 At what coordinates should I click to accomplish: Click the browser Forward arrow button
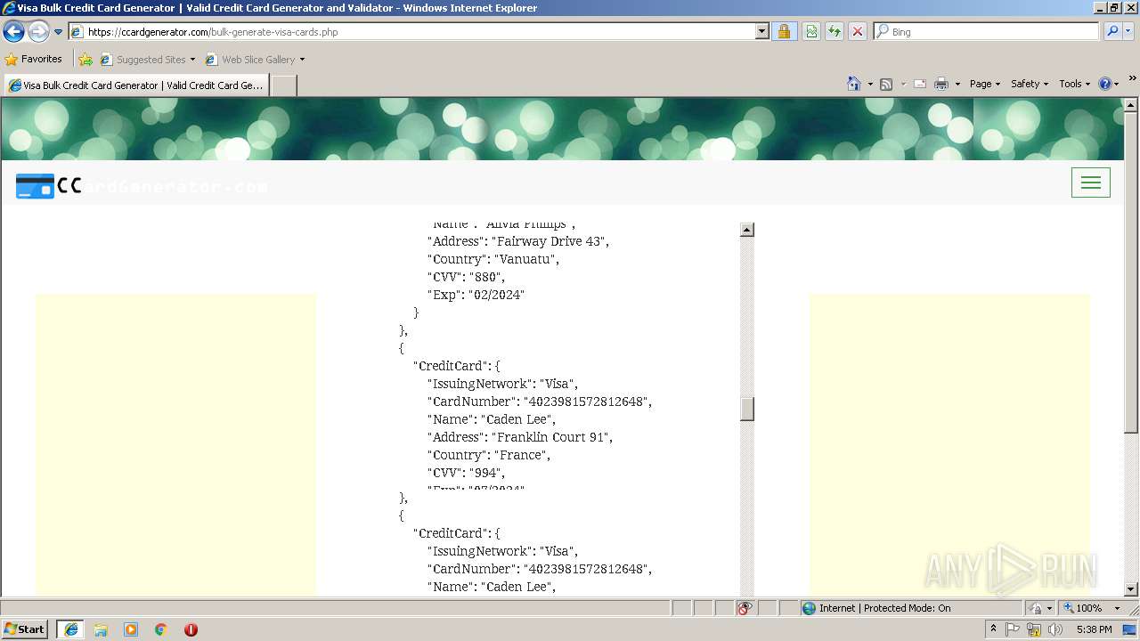tap(38, 32)
